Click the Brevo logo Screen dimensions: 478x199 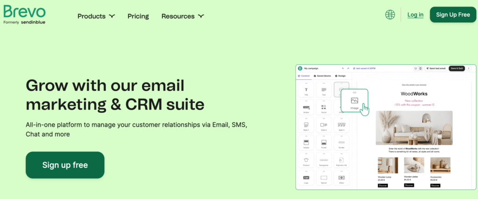24,12
